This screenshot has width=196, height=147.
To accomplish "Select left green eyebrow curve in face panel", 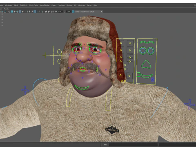I will click(x=143, y=42).
